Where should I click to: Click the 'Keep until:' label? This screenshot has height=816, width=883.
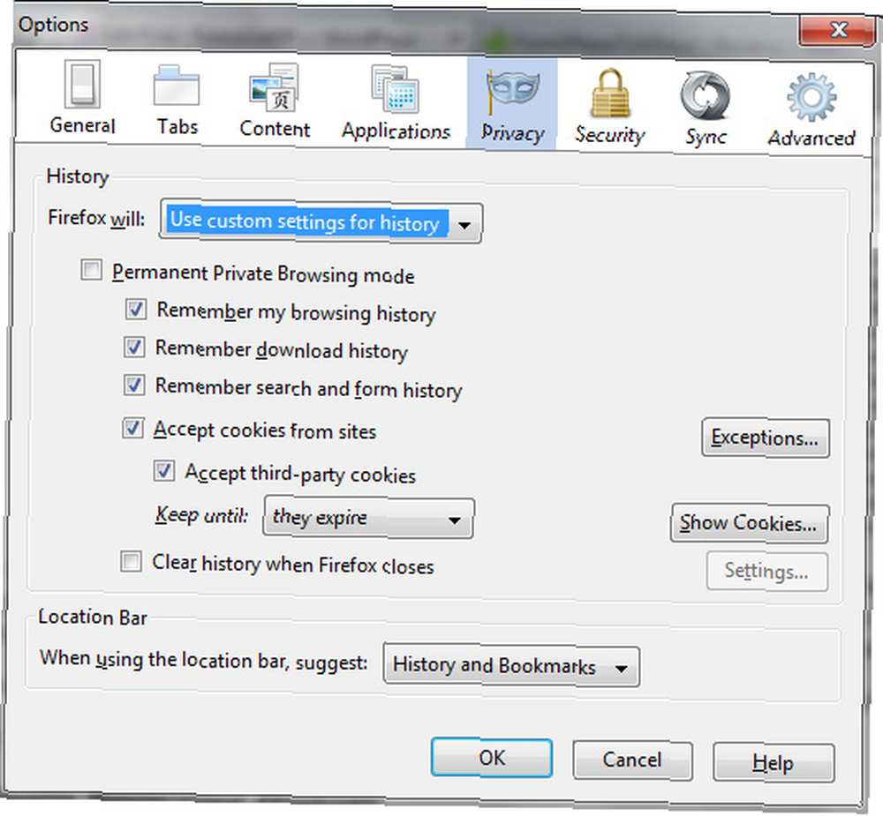tap(201, 515)
